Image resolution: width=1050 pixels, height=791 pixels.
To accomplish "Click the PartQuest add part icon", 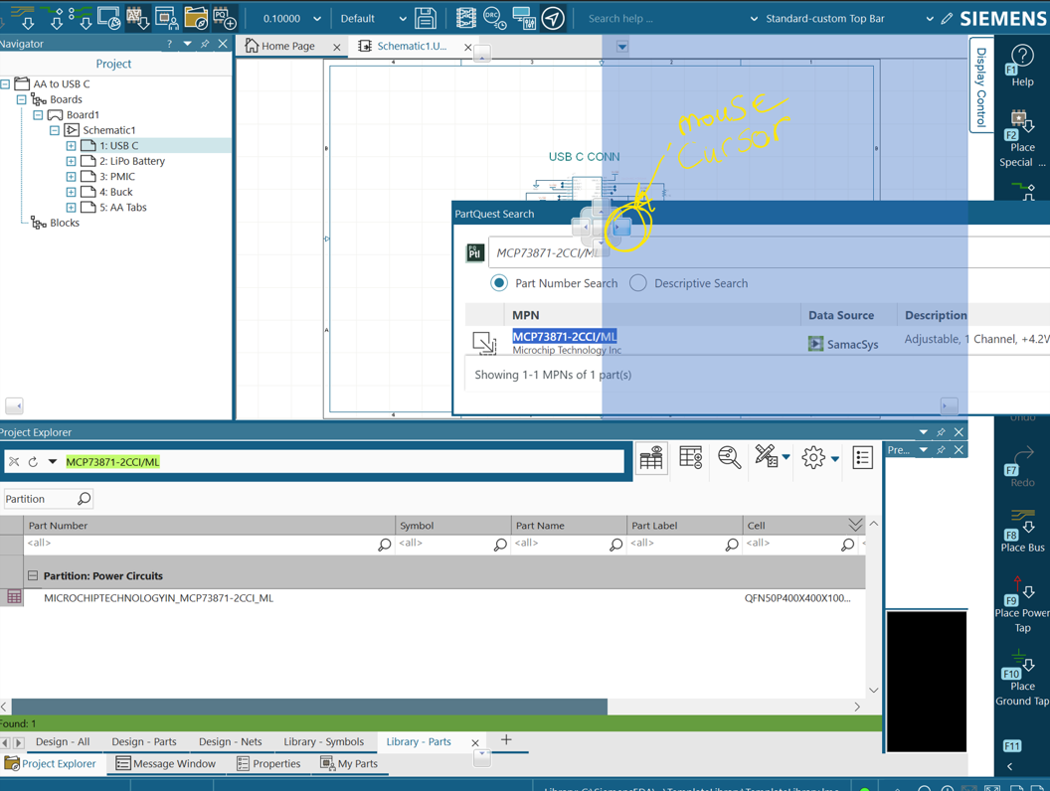I will [x=225, y=18].
